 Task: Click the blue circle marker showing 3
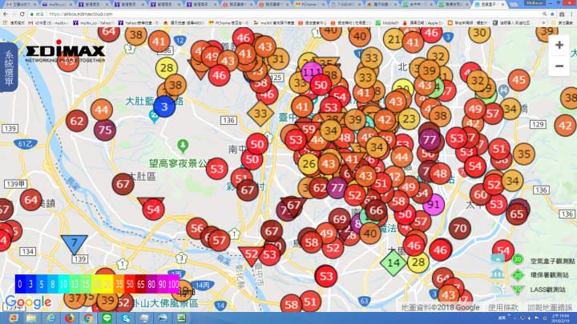164,106
